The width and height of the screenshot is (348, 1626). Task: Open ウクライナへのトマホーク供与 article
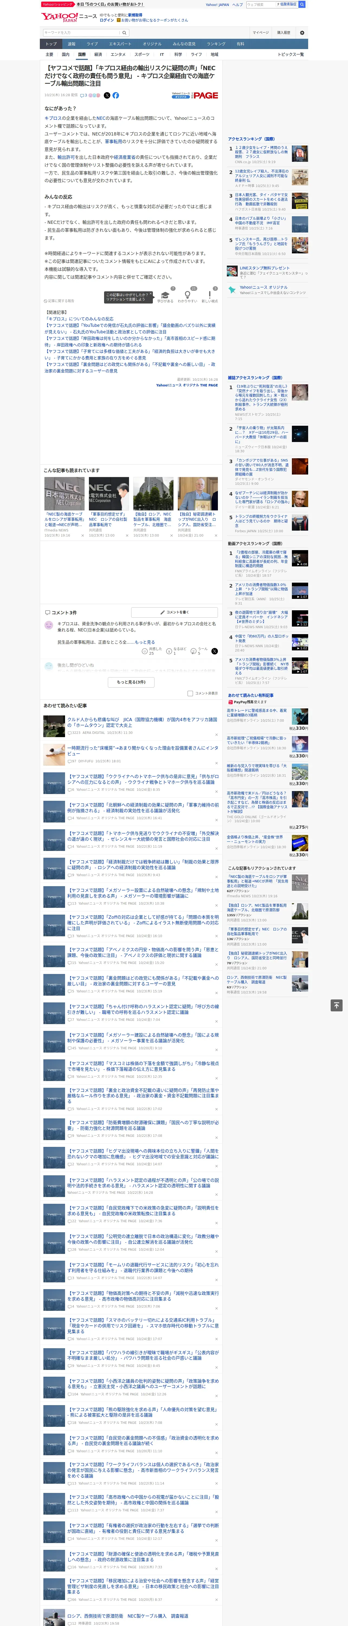click(143, 780)
